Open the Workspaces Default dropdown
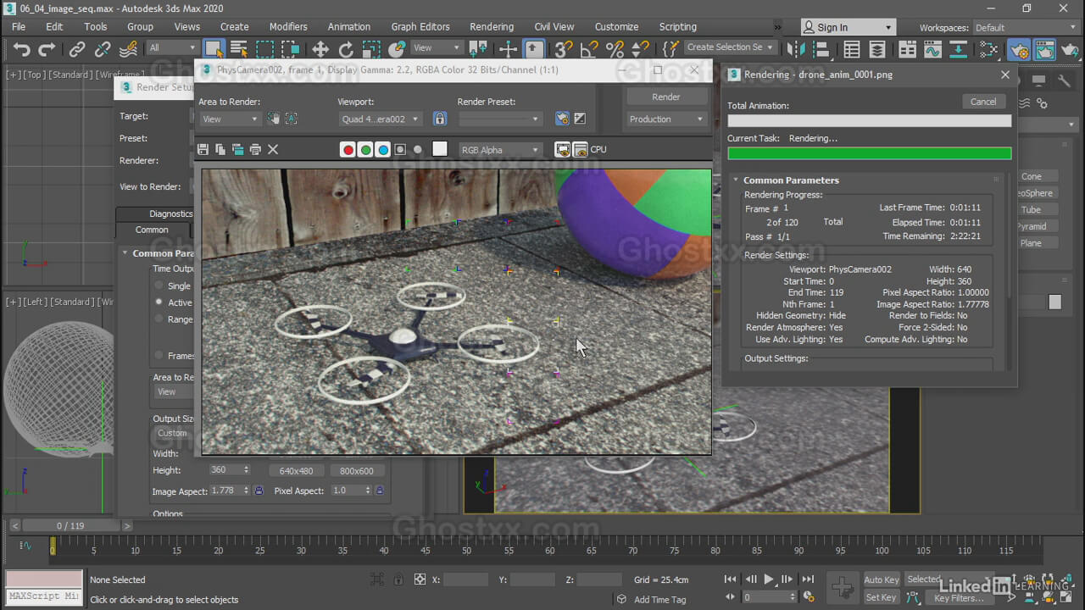 coord(1025,27)
